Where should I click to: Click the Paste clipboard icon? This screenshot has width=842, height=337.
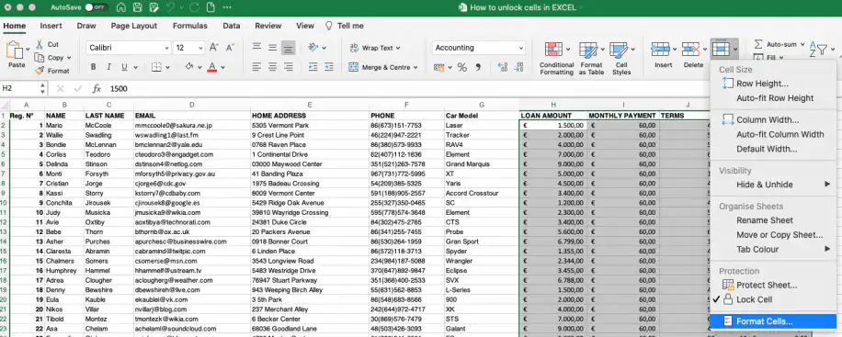[x=15, y=50]
